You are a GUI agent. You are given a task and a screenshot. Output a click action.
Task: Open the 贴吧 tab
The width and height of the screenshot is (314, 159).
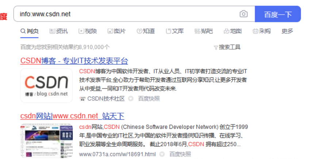(204, 31)
